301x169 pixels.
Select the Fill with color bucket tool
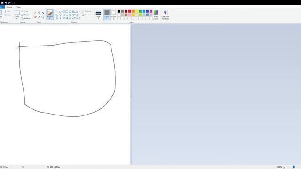[39, 13]
